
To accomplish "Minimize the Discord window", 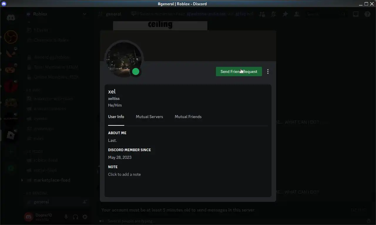I will point(361,4).
